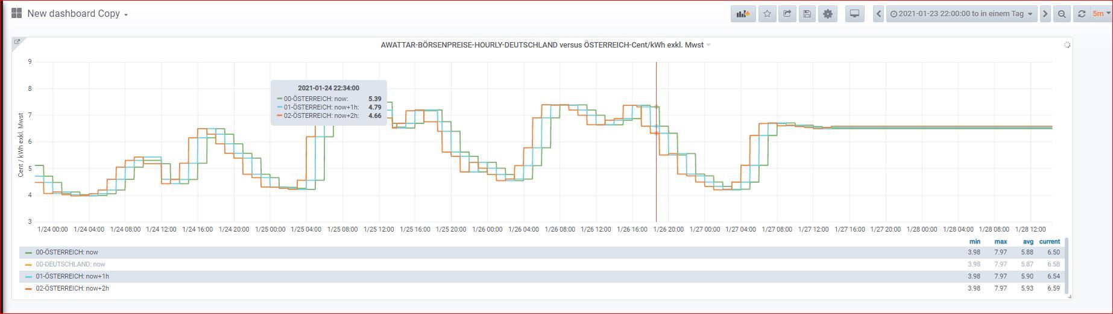
Task: Toggle 00-ÖSTERREICH: now series
Action: [x=66, y=253]
